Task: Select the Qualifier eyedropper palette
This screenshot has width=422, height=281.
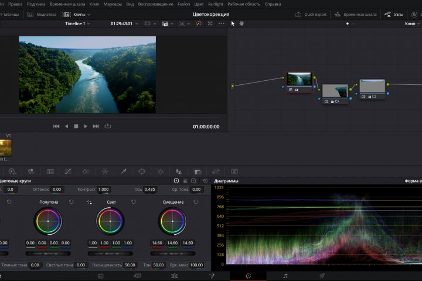Action: point(123,172)
